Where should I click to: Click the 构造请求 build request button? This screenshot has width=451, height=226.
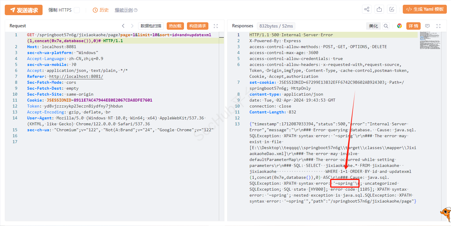click(x=198, y=26)
